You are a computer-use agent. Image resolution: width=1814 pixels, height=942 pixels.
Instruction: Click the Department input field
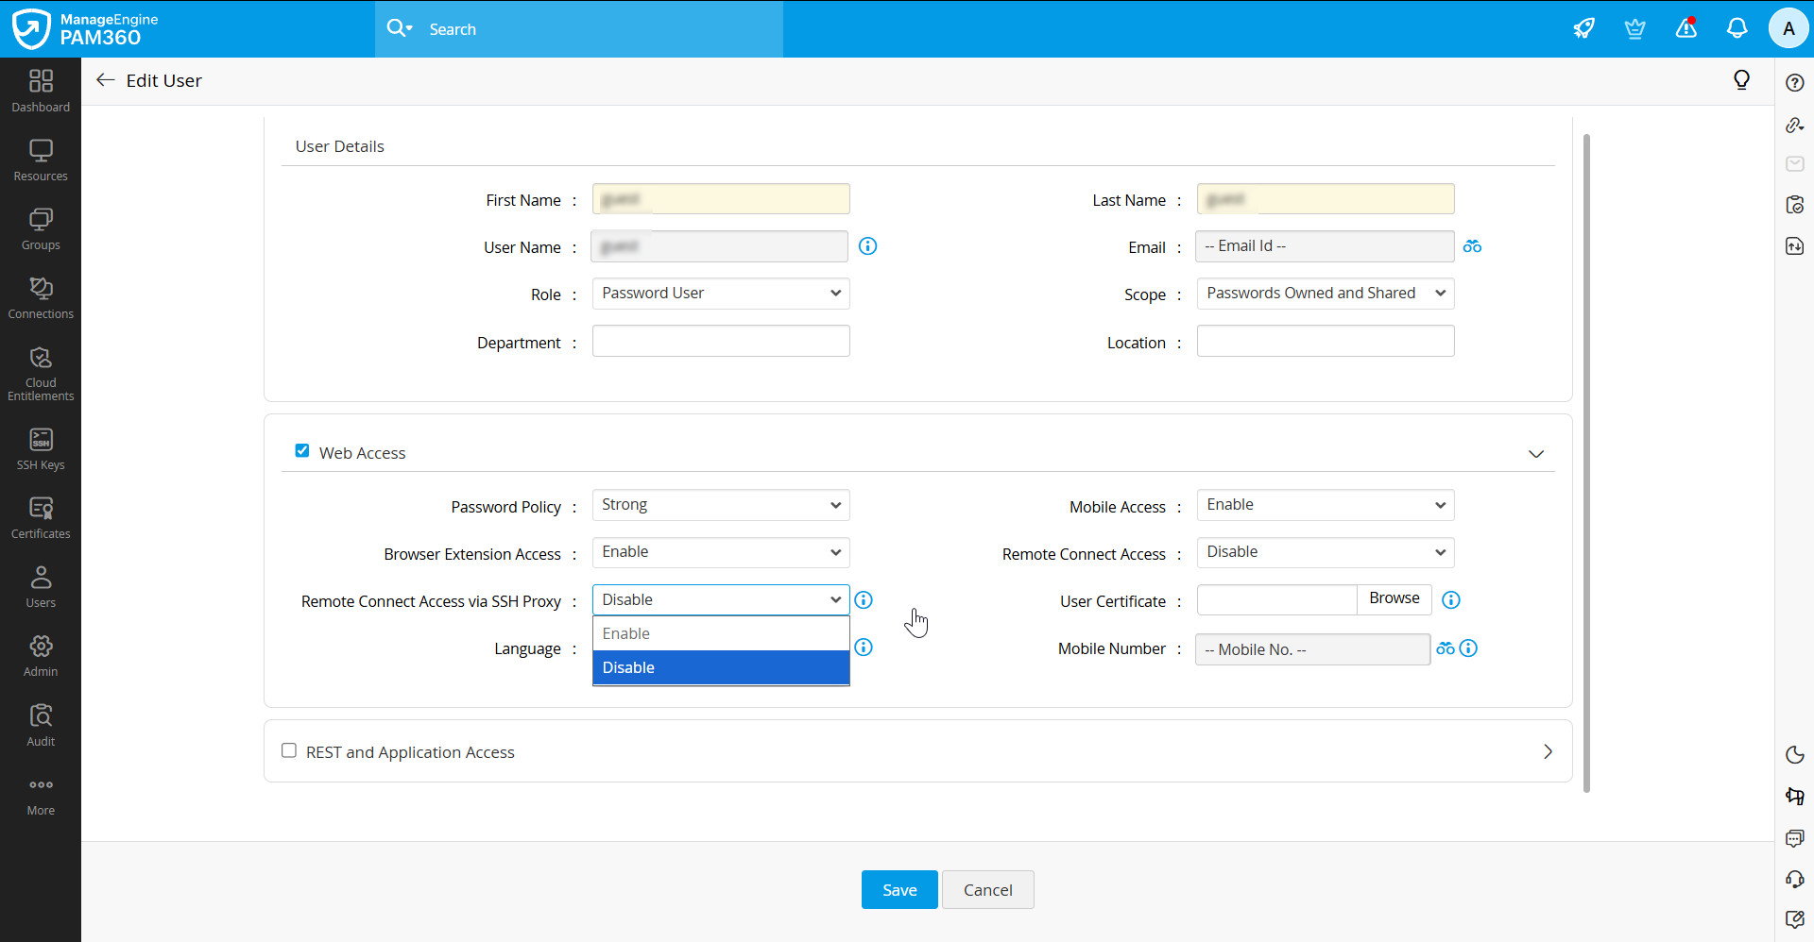coord(721,341)
